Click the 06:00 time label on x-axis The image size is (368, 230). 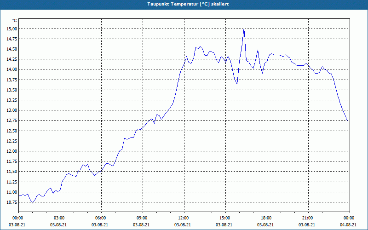[101, 218]
